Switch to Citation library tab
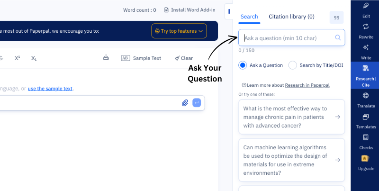 point(291,17)
